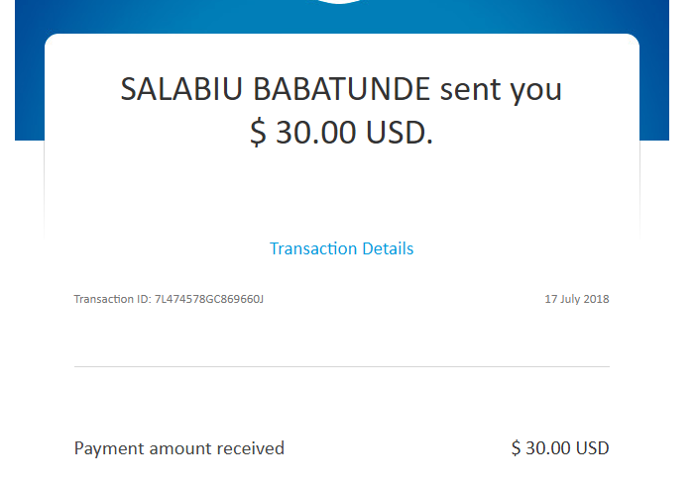
Task: Click the blue header banner's right edge
Action: (x=654, y=79)
